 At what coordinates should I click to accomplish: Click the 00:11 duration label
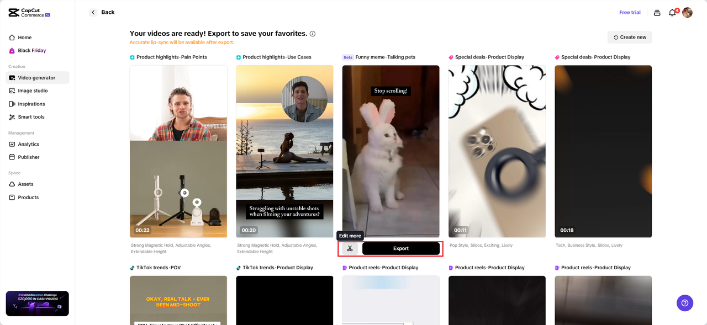click(x=461, y=230)
